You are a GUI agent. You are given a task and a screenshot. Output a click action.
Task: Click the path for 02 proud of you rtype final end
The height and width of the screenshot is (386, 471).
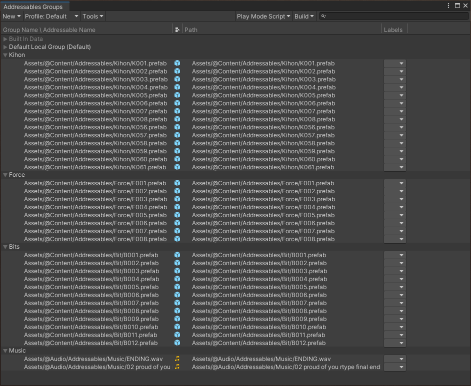286,367
